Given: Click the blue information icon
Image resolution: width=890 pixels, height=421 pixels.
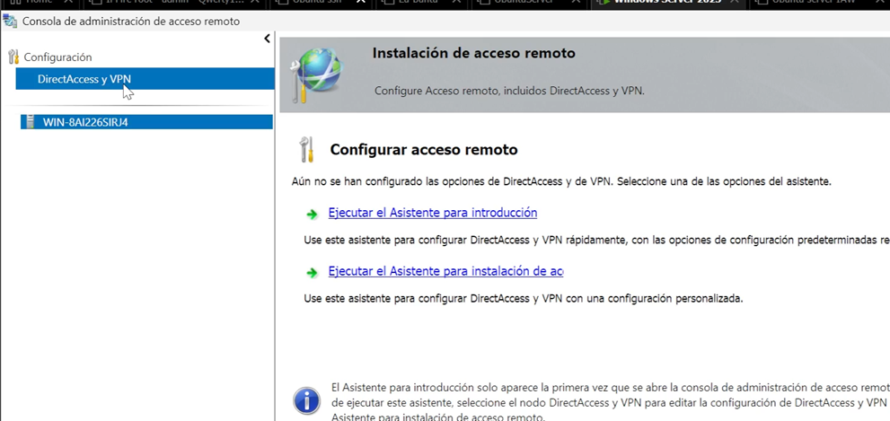Looking at the screenshot, I should click(306, 400).
